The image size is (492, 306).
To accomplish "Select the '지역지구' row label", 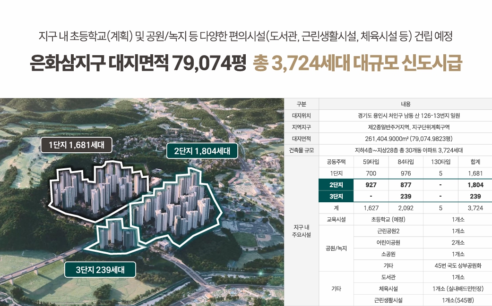I will 301,127.
